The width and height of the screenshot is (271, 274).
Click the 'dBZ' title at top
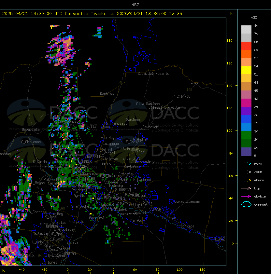pyautogui.click(x=135, y=5)
